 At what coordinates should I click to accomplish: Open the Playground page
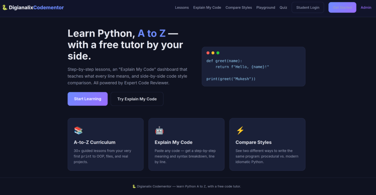266,7
